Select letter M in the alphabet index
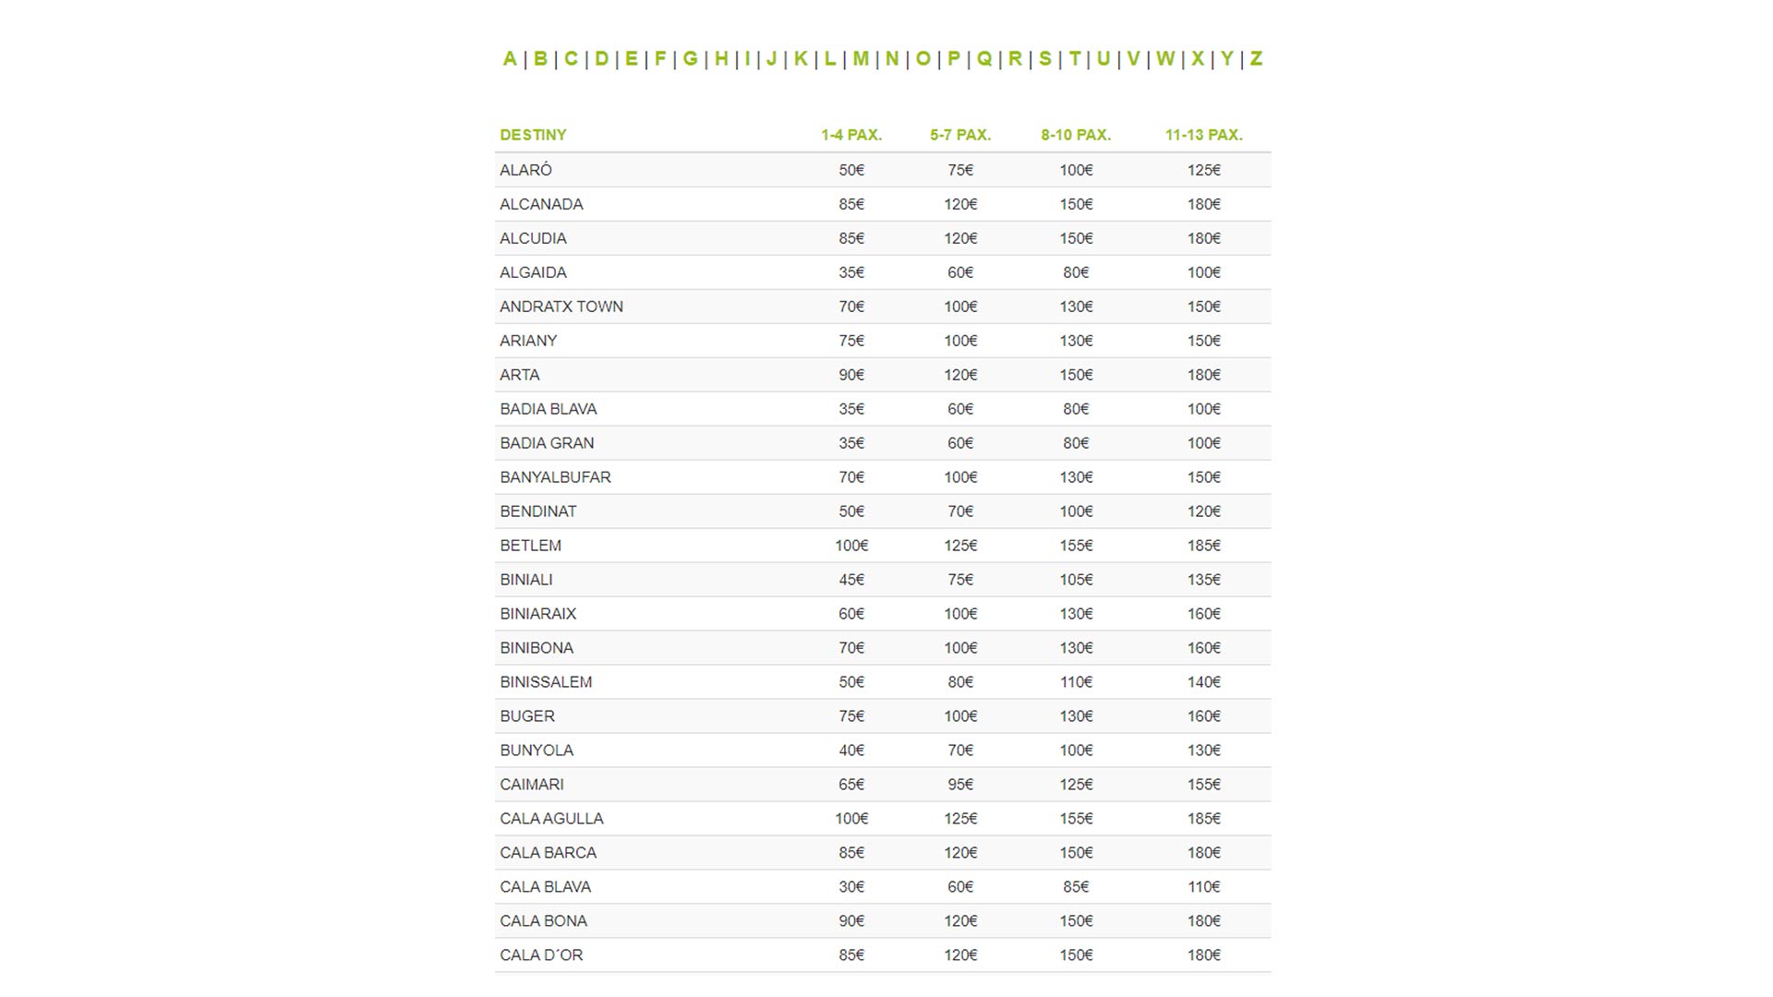The width and height of the screenshot is (1773, 997). point(861,59)
